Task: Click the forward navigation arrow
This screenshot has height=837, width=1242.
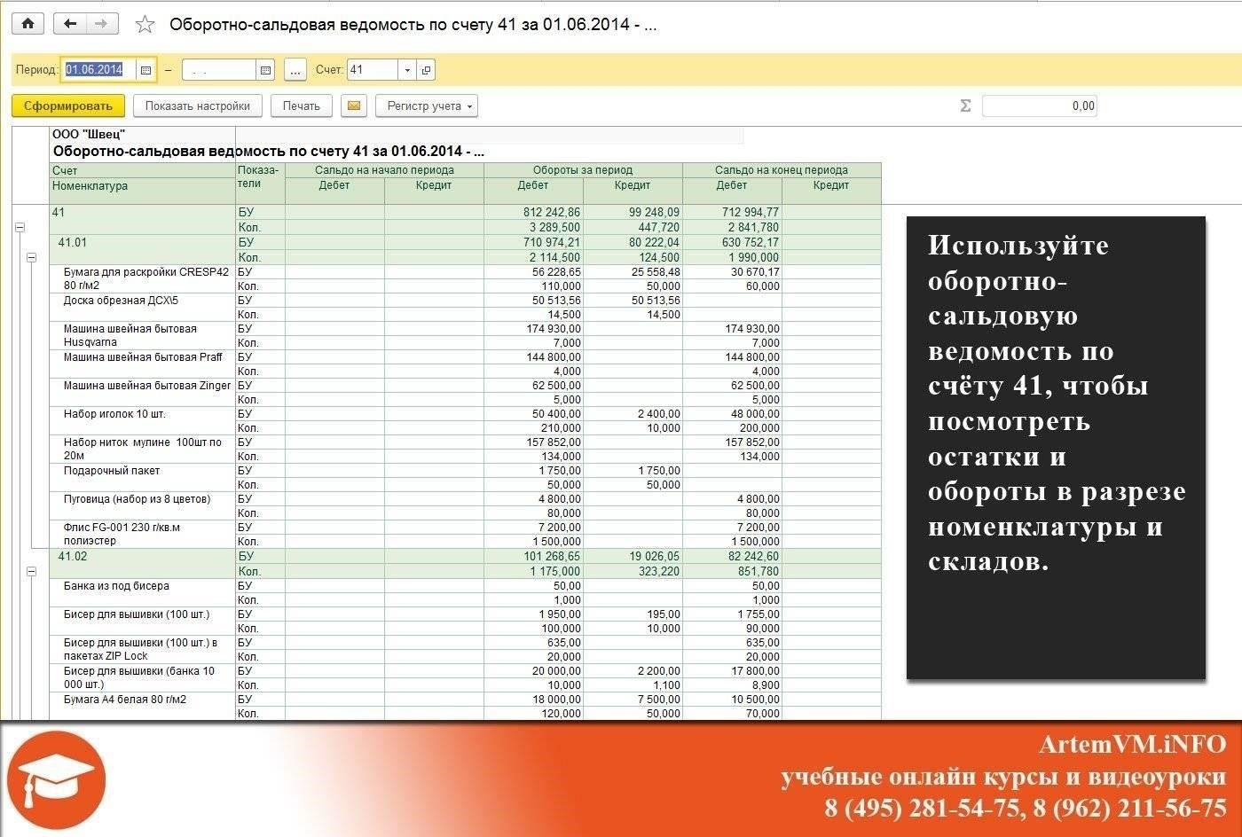Action: click(x=102, y=24)
